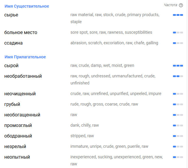This screenshot has height=168, width=188.
Task: Click the translation ободранный
Action: pos(18,136)
